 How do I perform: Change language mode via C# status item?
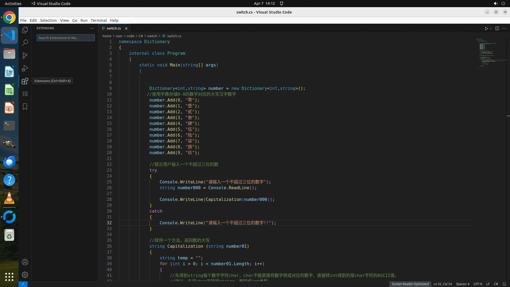click(x=496, y=284)
